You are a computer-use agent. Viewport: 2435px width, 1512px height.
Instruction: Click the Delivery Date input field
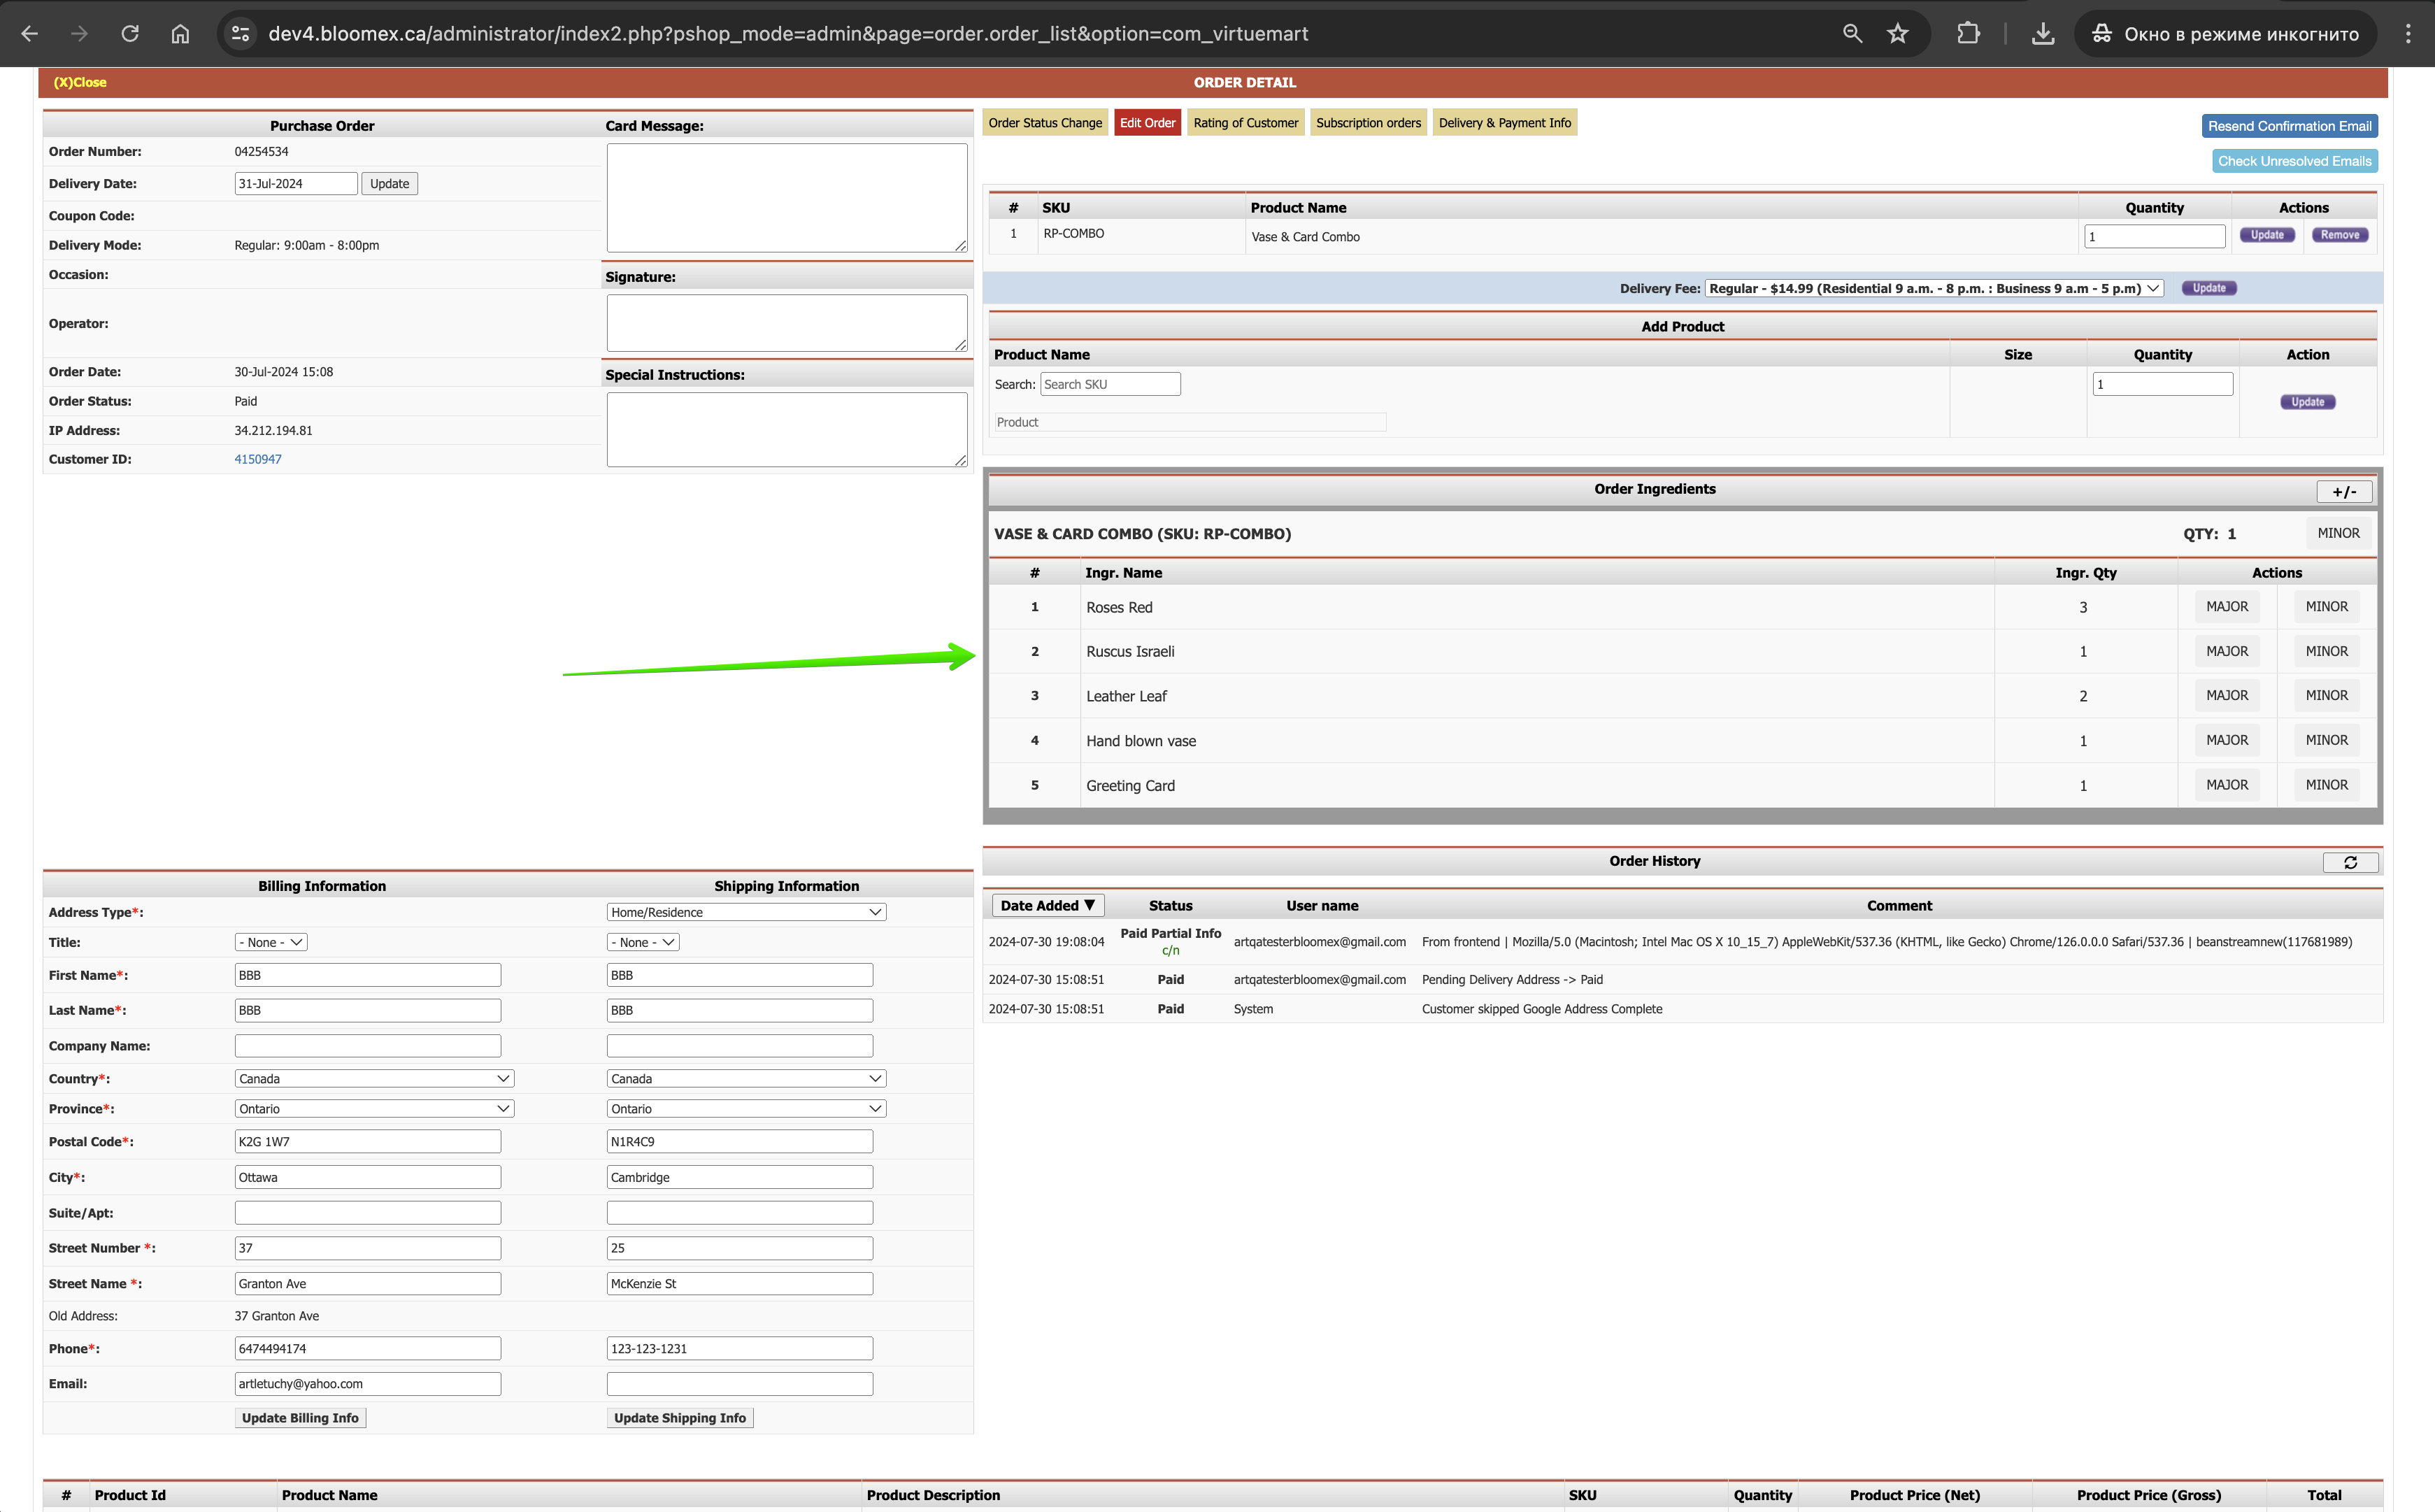click(x=296, y=183)
